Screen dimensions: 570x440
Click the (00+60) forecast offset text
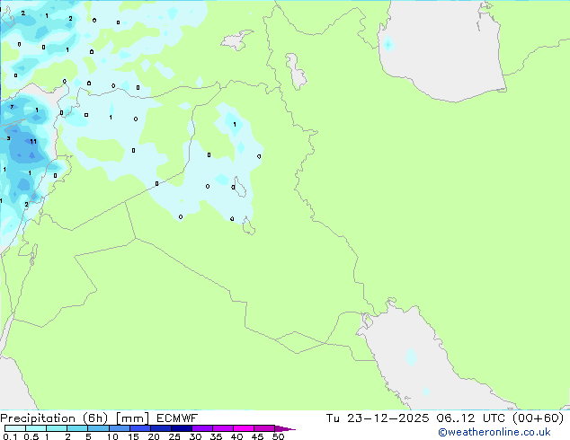[538, 418]
